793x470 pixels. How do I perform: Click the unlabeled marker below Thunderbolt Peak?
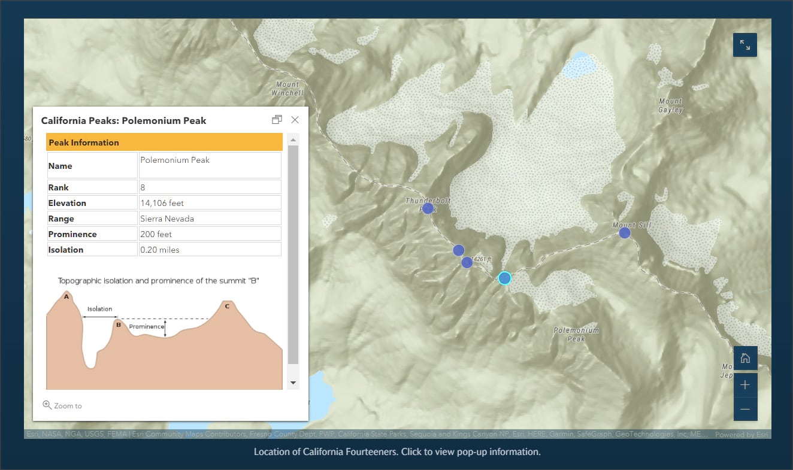458,250
